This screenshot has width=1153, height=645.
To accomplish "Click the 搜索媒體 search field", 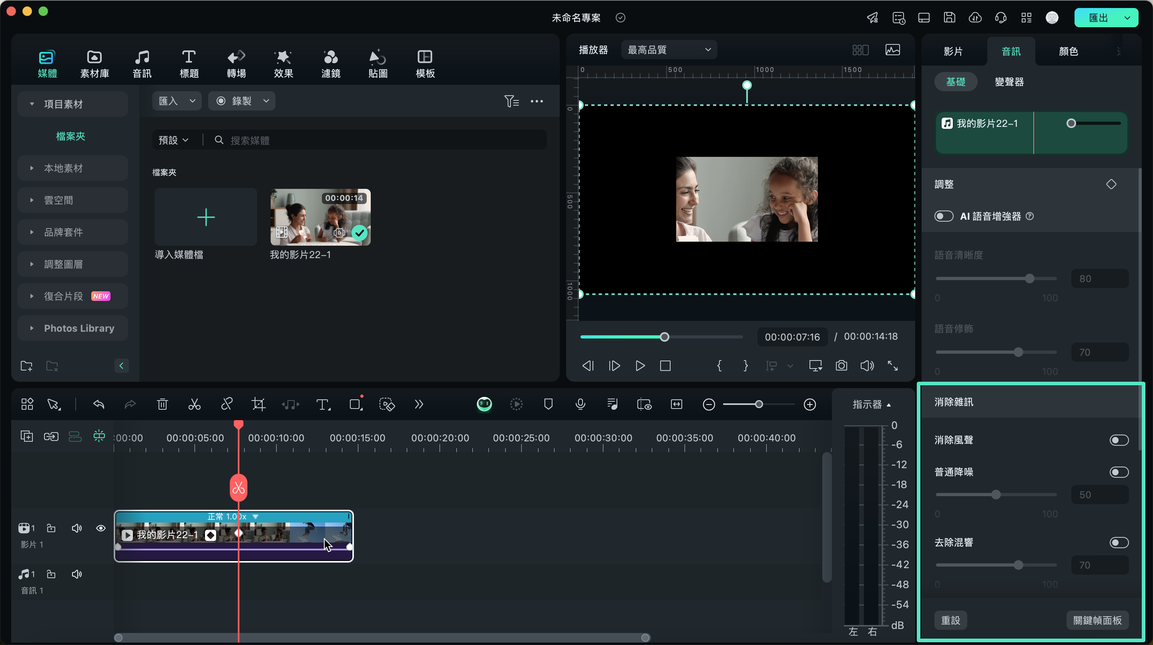I will point(378,140).
